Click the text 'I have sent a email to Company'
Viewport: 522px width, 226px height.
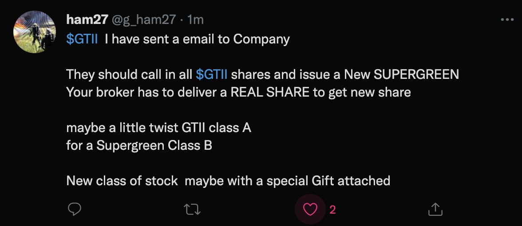tap(197, 39)
